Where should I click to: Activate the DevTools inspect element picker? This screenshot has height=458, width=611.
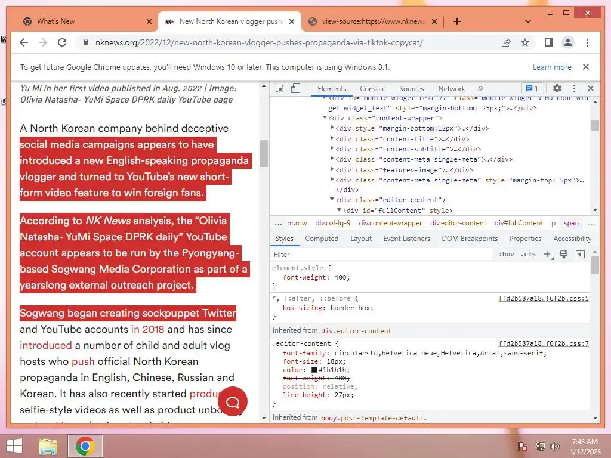click(279, 89)
